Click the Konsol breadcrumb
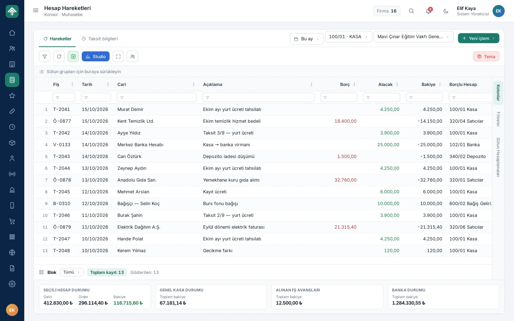 click(x=51, y=15)
